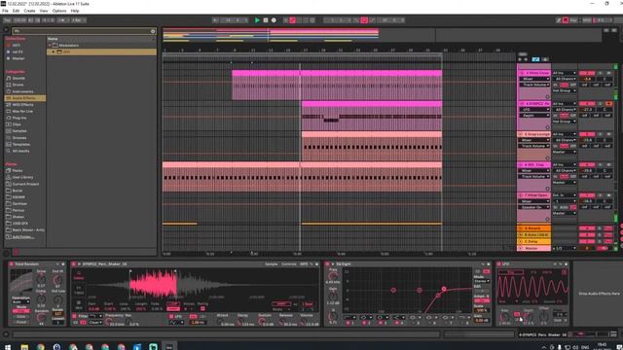Open Windows Start menu
Viewport: 623px width, 350px height.
tap(8, 346)
